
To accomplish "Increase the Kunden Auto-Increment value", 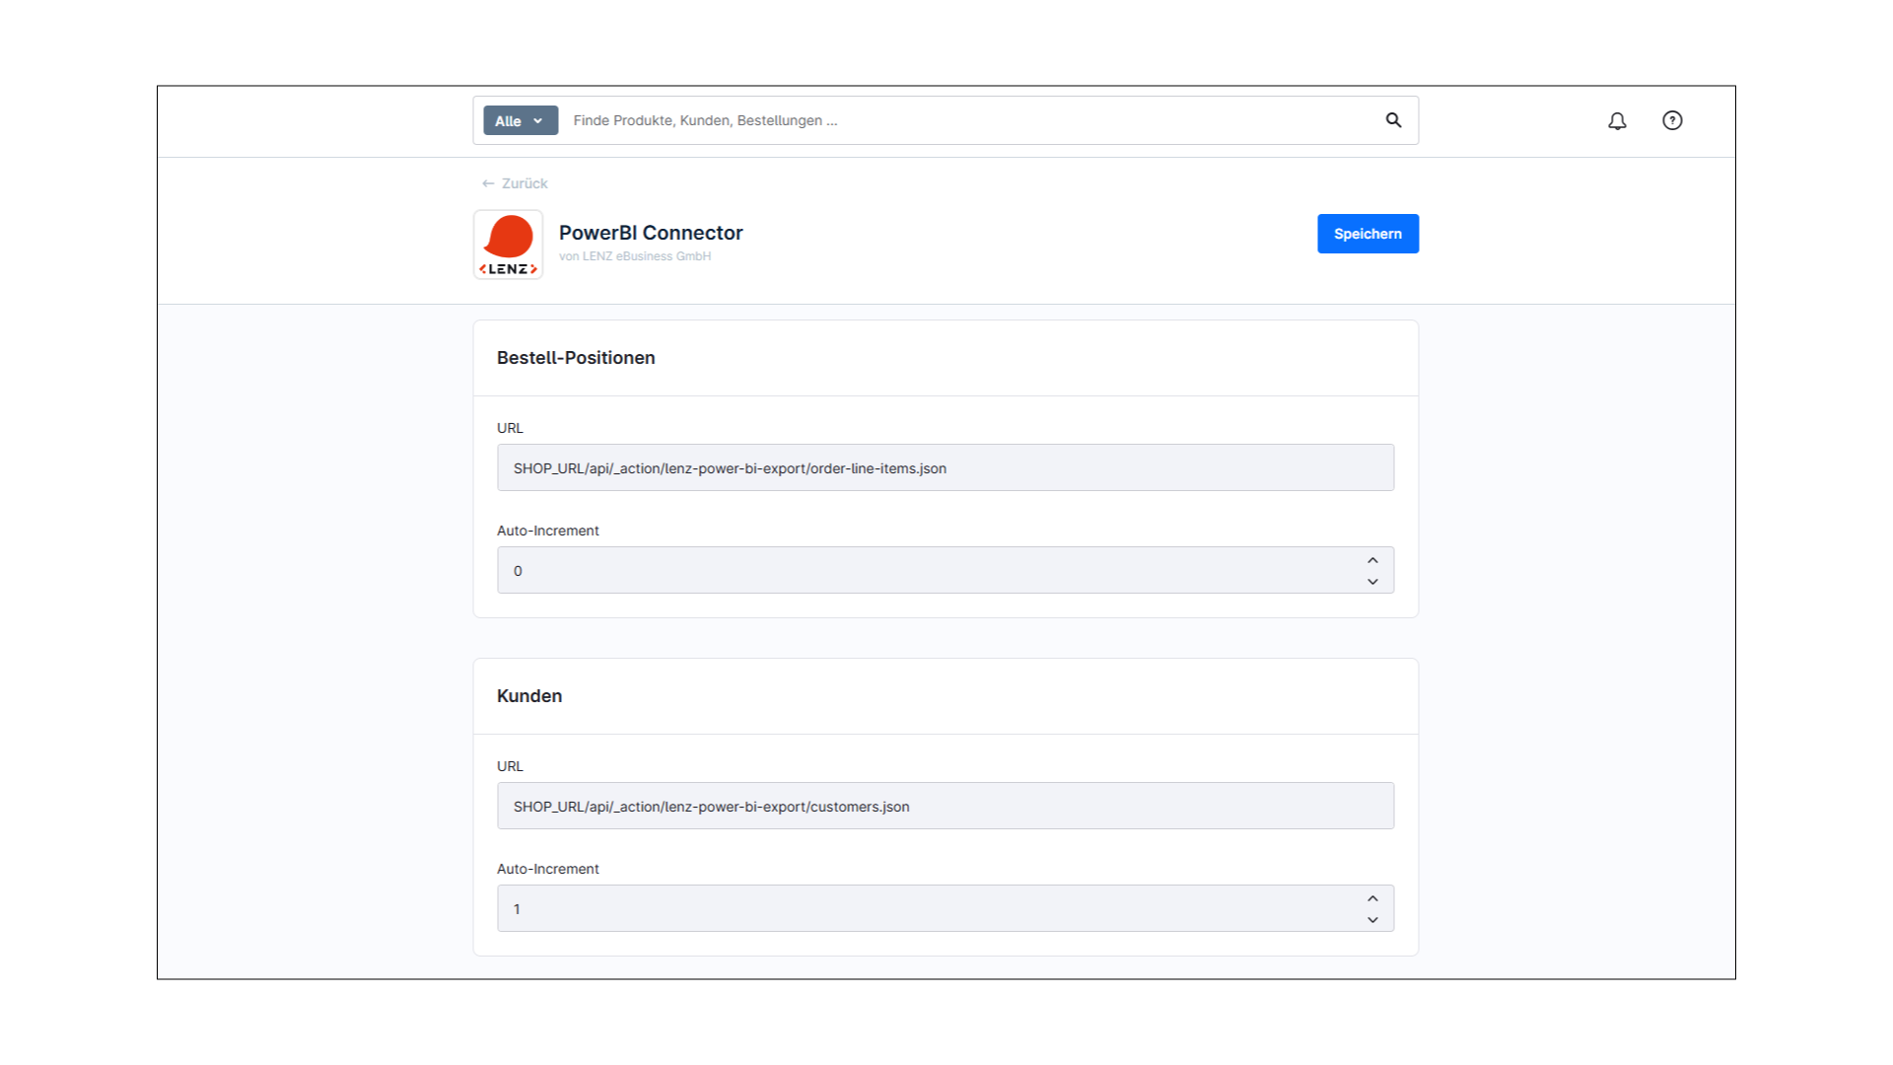I will coord(1372,898).
